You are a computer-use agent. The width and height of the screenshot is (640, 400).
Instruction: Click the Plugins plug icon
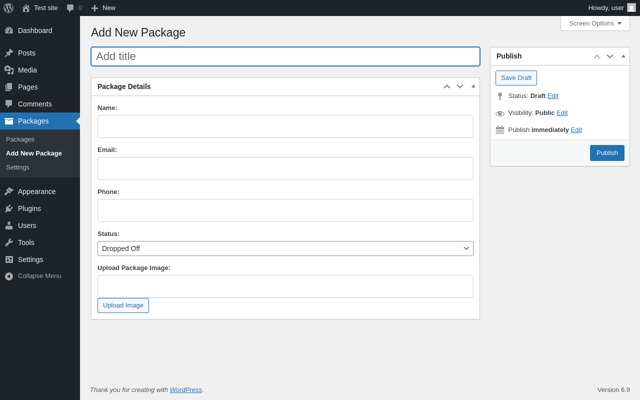(9, 208)
